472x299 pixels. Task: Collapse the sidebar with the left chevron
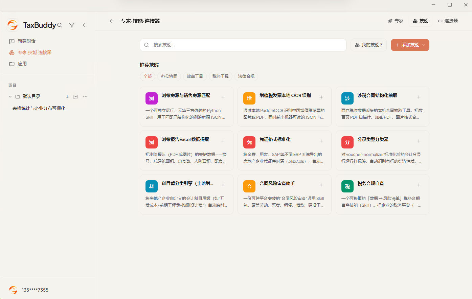[84, 25]
